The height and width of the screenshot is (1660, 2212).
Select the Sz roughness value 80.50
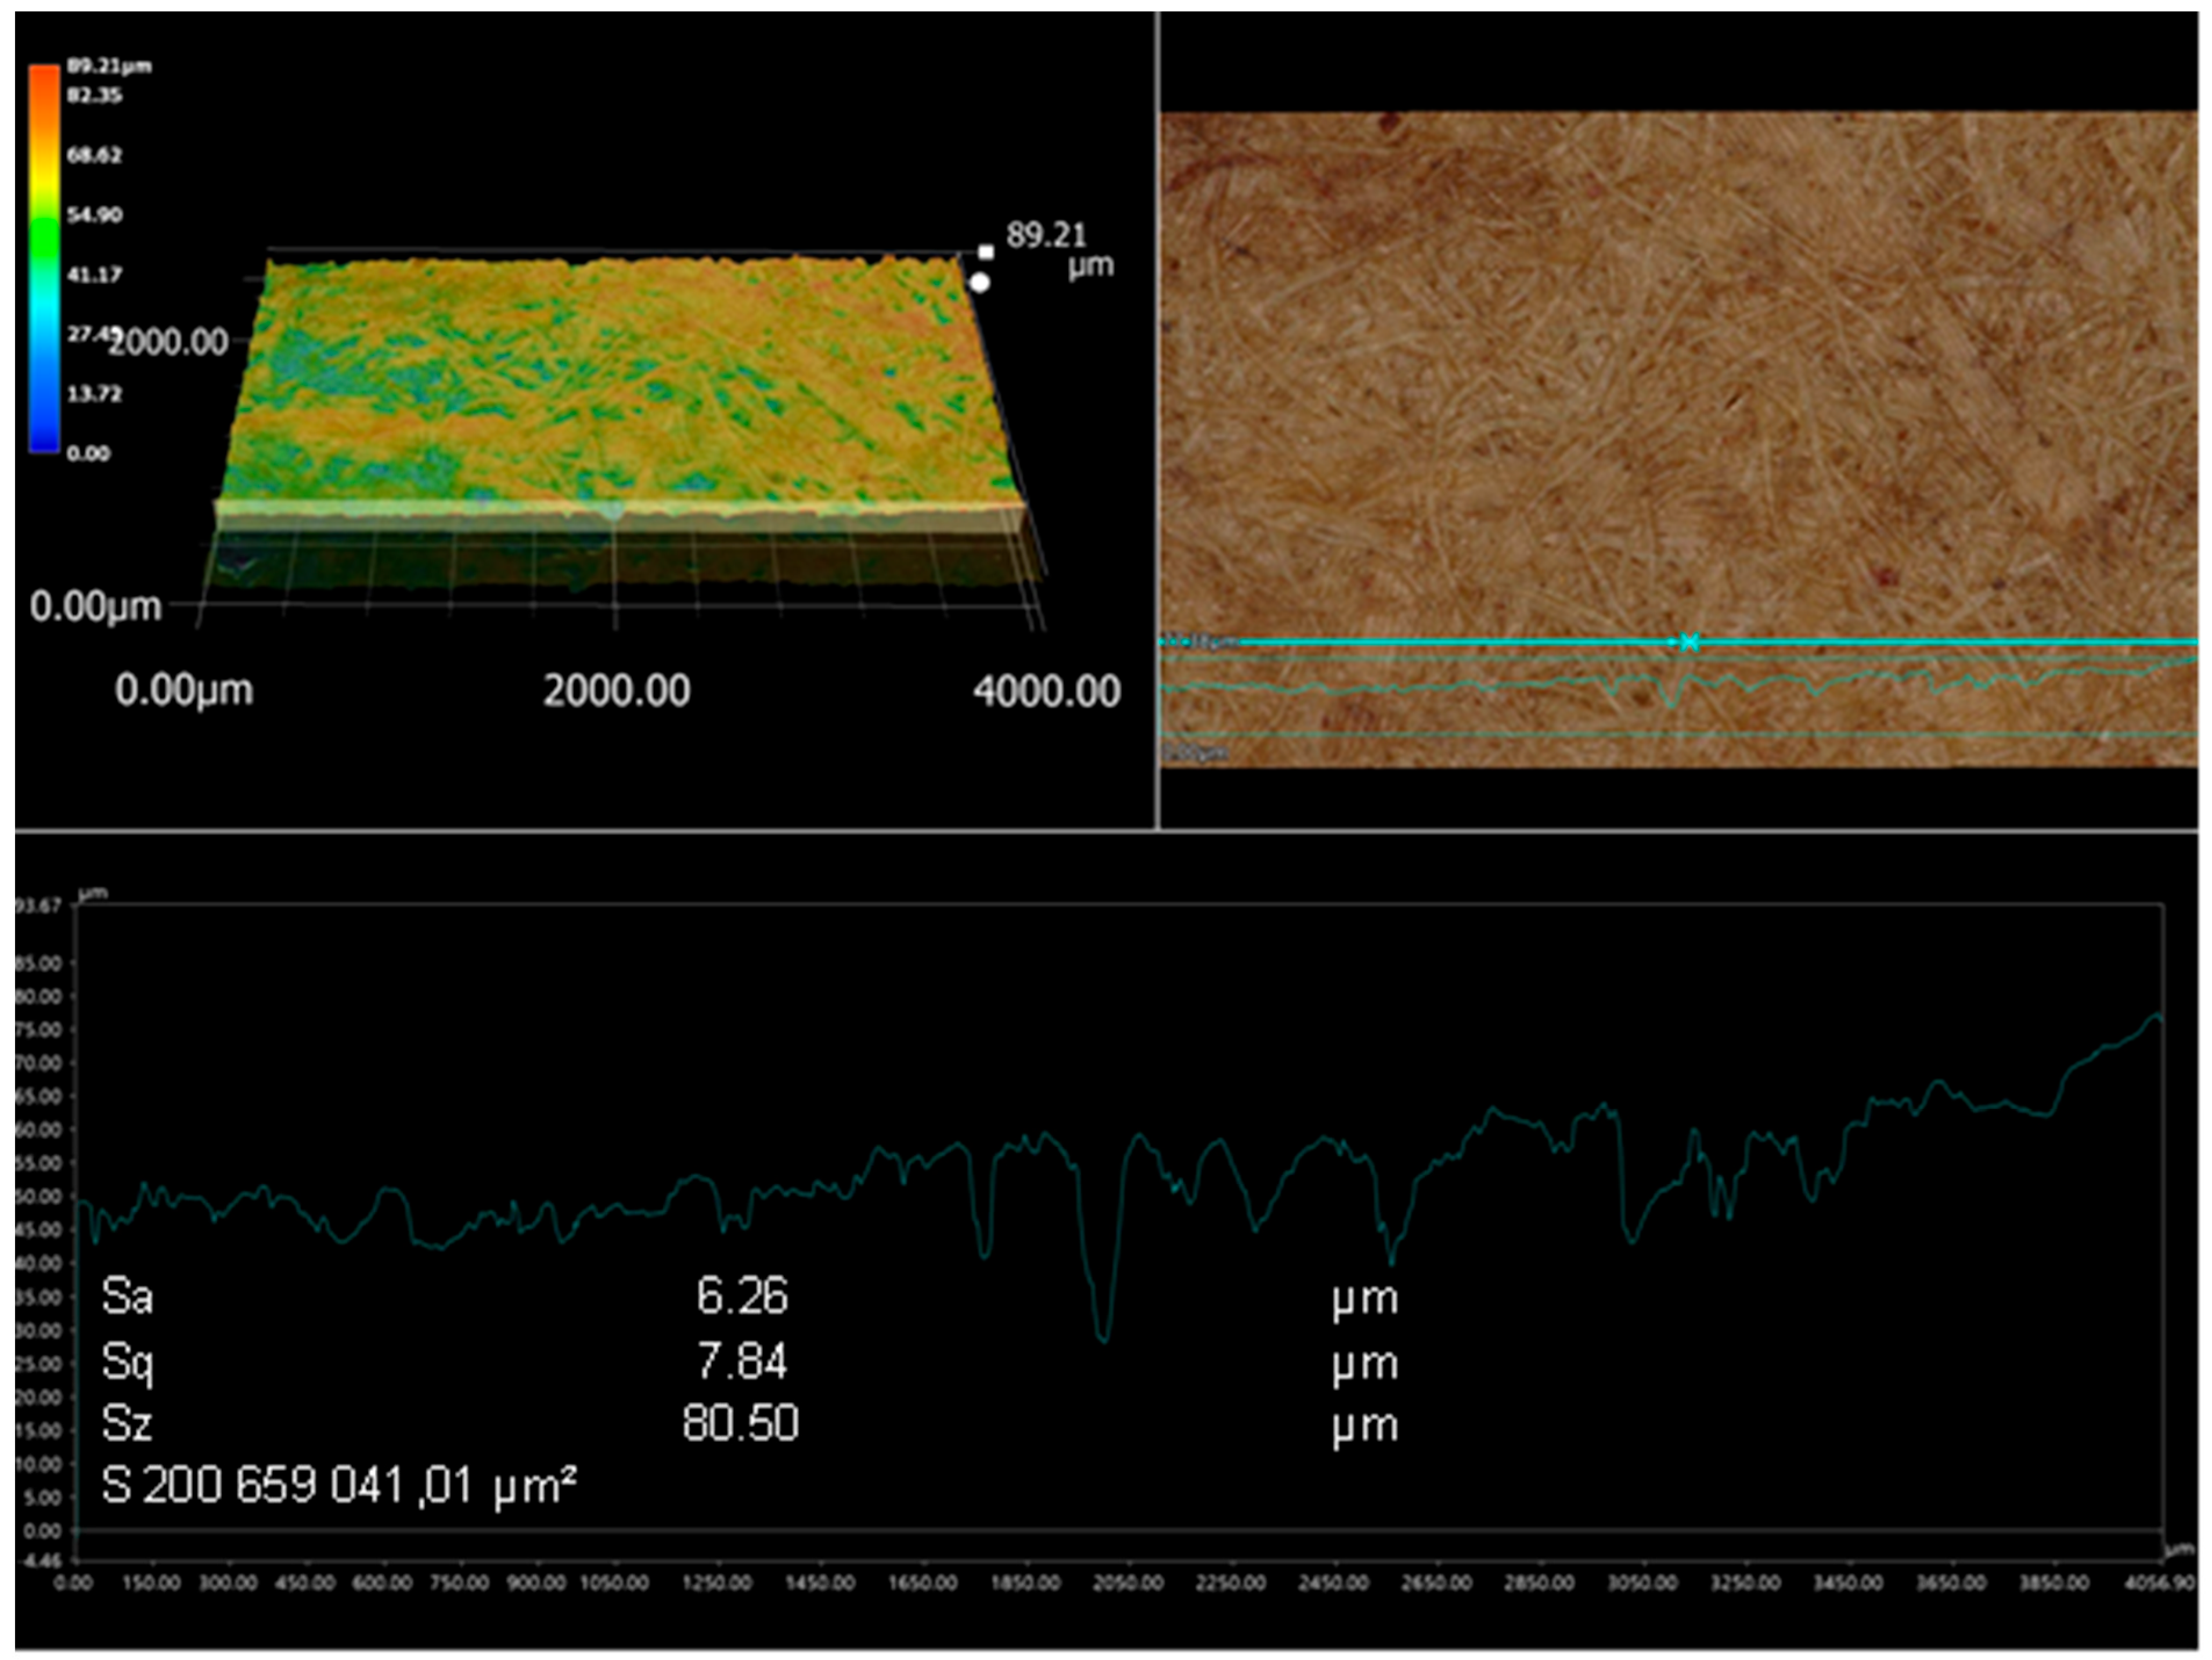pos(741,1423)
